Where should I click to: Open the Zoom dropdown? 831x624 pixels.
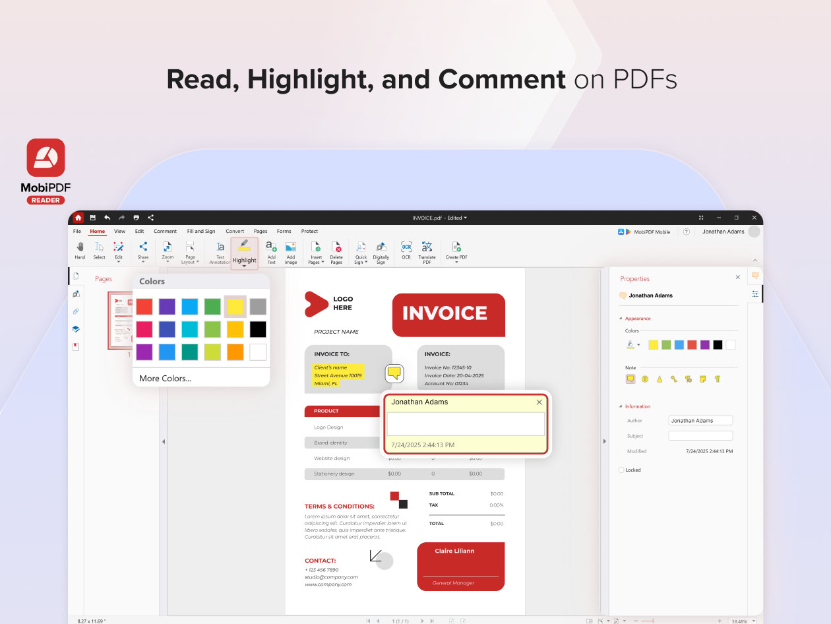pos(168,251)
